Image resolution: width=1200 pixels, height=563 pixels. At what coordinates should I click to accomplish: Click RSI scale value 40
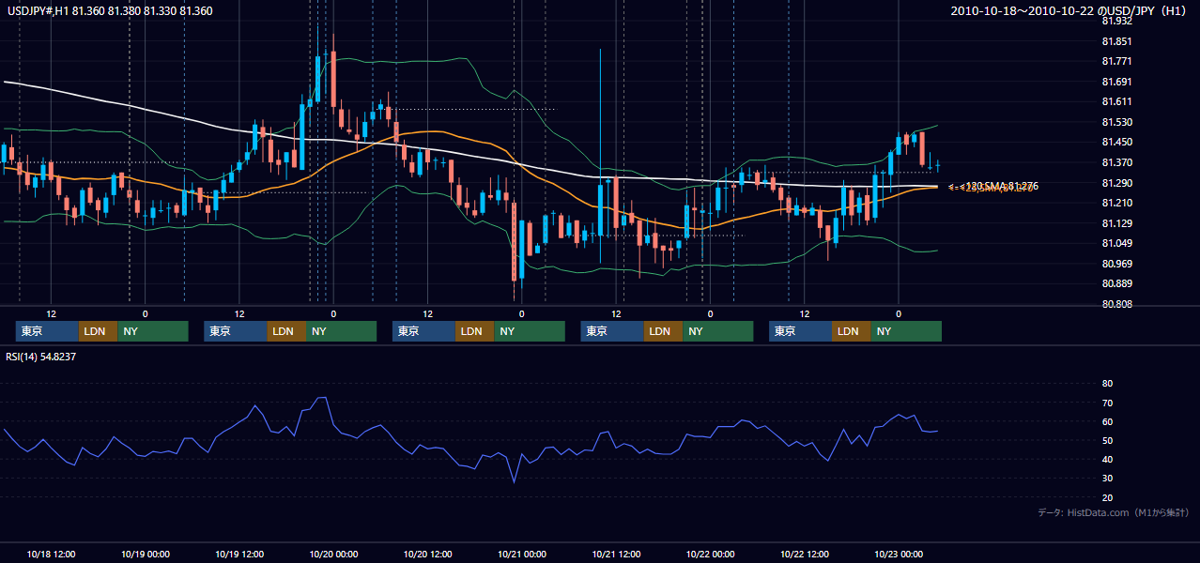pyautogui.click(x=1107, y=460)
